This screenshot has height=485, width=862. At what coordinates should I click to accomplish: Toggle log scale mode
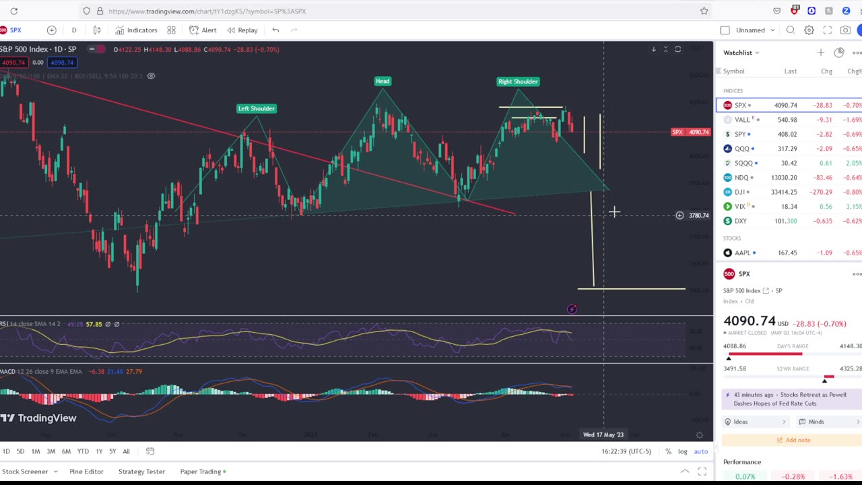coord(682,451)
